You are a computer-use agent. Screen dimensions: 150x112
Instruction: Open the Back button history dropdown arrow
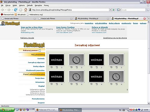coord(6,10)
